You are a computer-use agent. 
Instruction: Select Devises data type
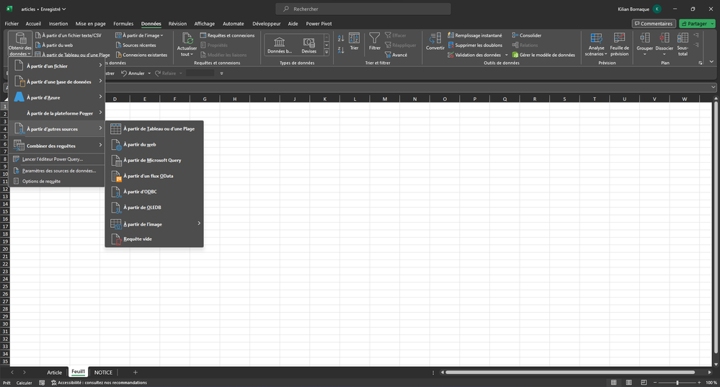pyautogui.click(x=308, y=45)
